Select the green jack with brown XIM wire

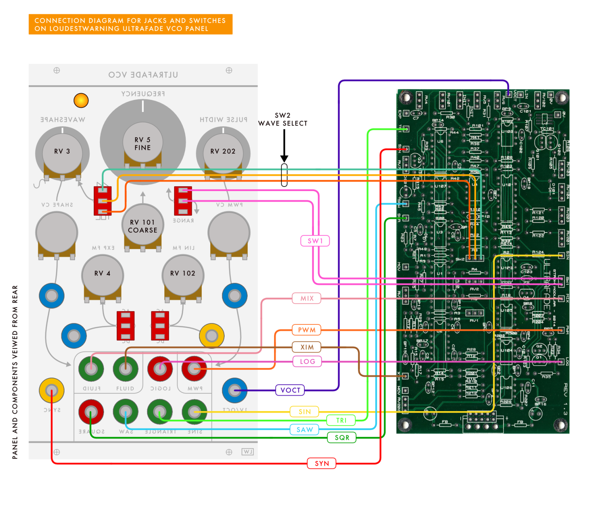[125, 369]
